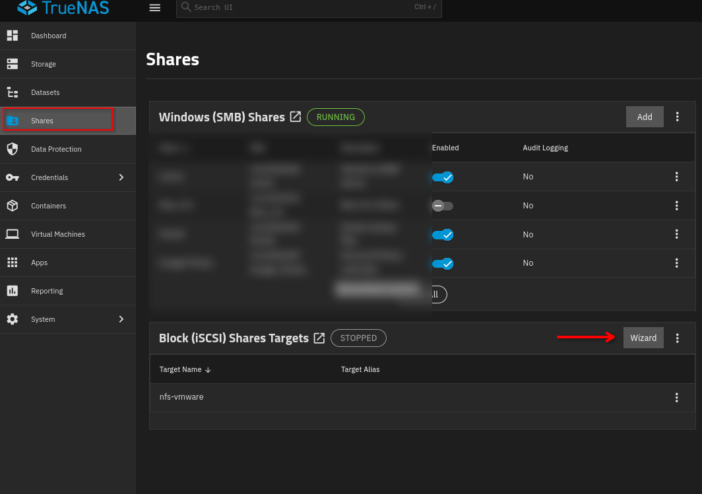Expand the Credentials submenu chevron

121,177
